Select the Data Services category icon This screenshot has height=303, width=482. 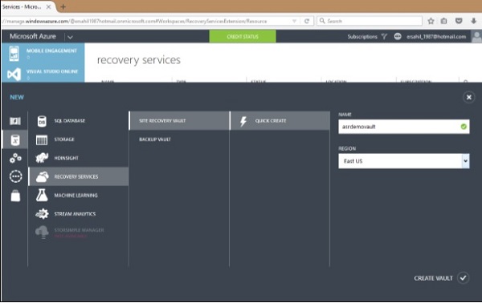pos(15,139)
